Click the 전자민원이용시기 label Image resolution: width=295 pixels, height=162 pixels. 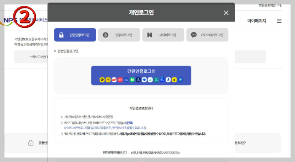(115, 152)
